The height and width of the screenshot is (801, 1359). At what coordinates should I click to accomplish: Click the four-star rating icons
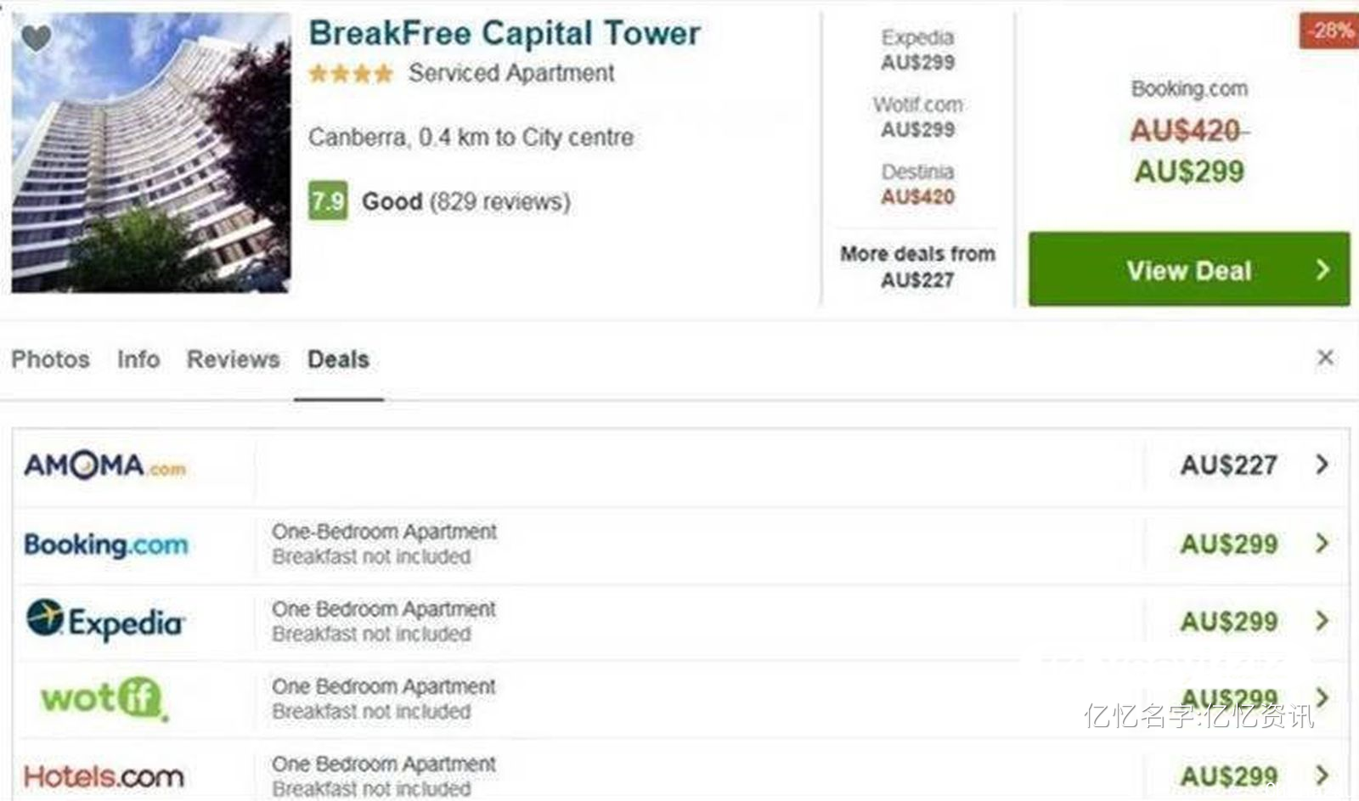click(x=351, y=74)
